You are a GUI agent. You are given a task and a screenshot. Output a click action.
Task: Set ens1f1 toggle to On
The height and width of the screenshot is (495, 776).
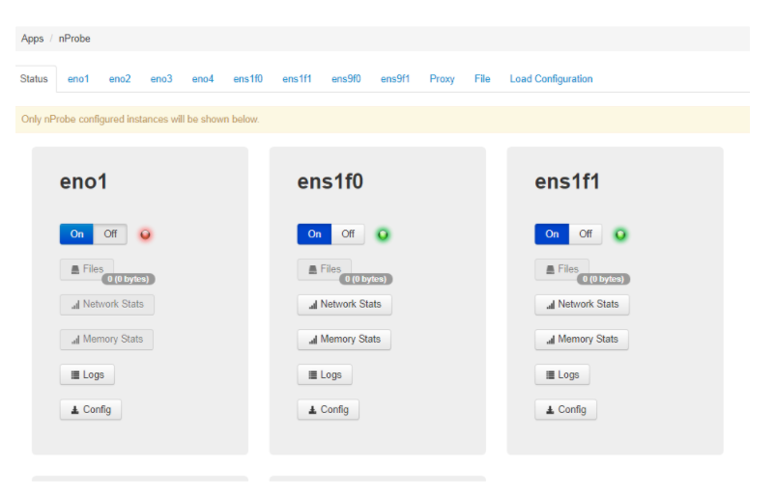coord(552,234)
